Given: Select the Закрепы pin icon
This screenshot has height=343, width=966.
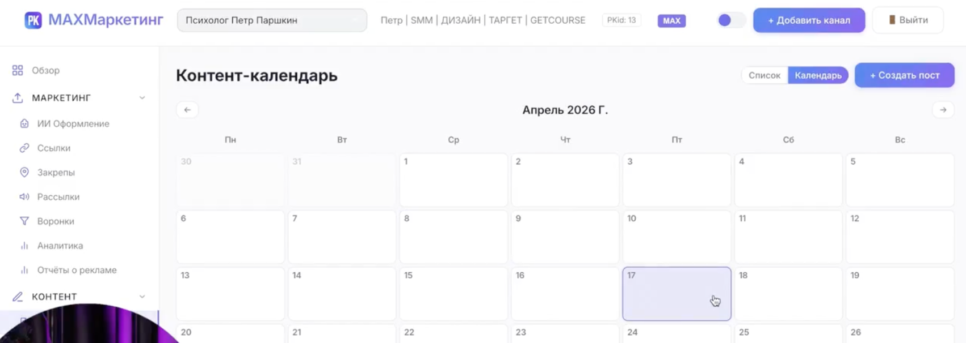Looking at the screenshot, I should 24,172.
